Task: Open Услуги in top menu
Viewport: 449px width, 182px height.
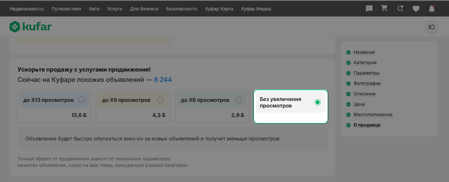Action: click(114, 9)
